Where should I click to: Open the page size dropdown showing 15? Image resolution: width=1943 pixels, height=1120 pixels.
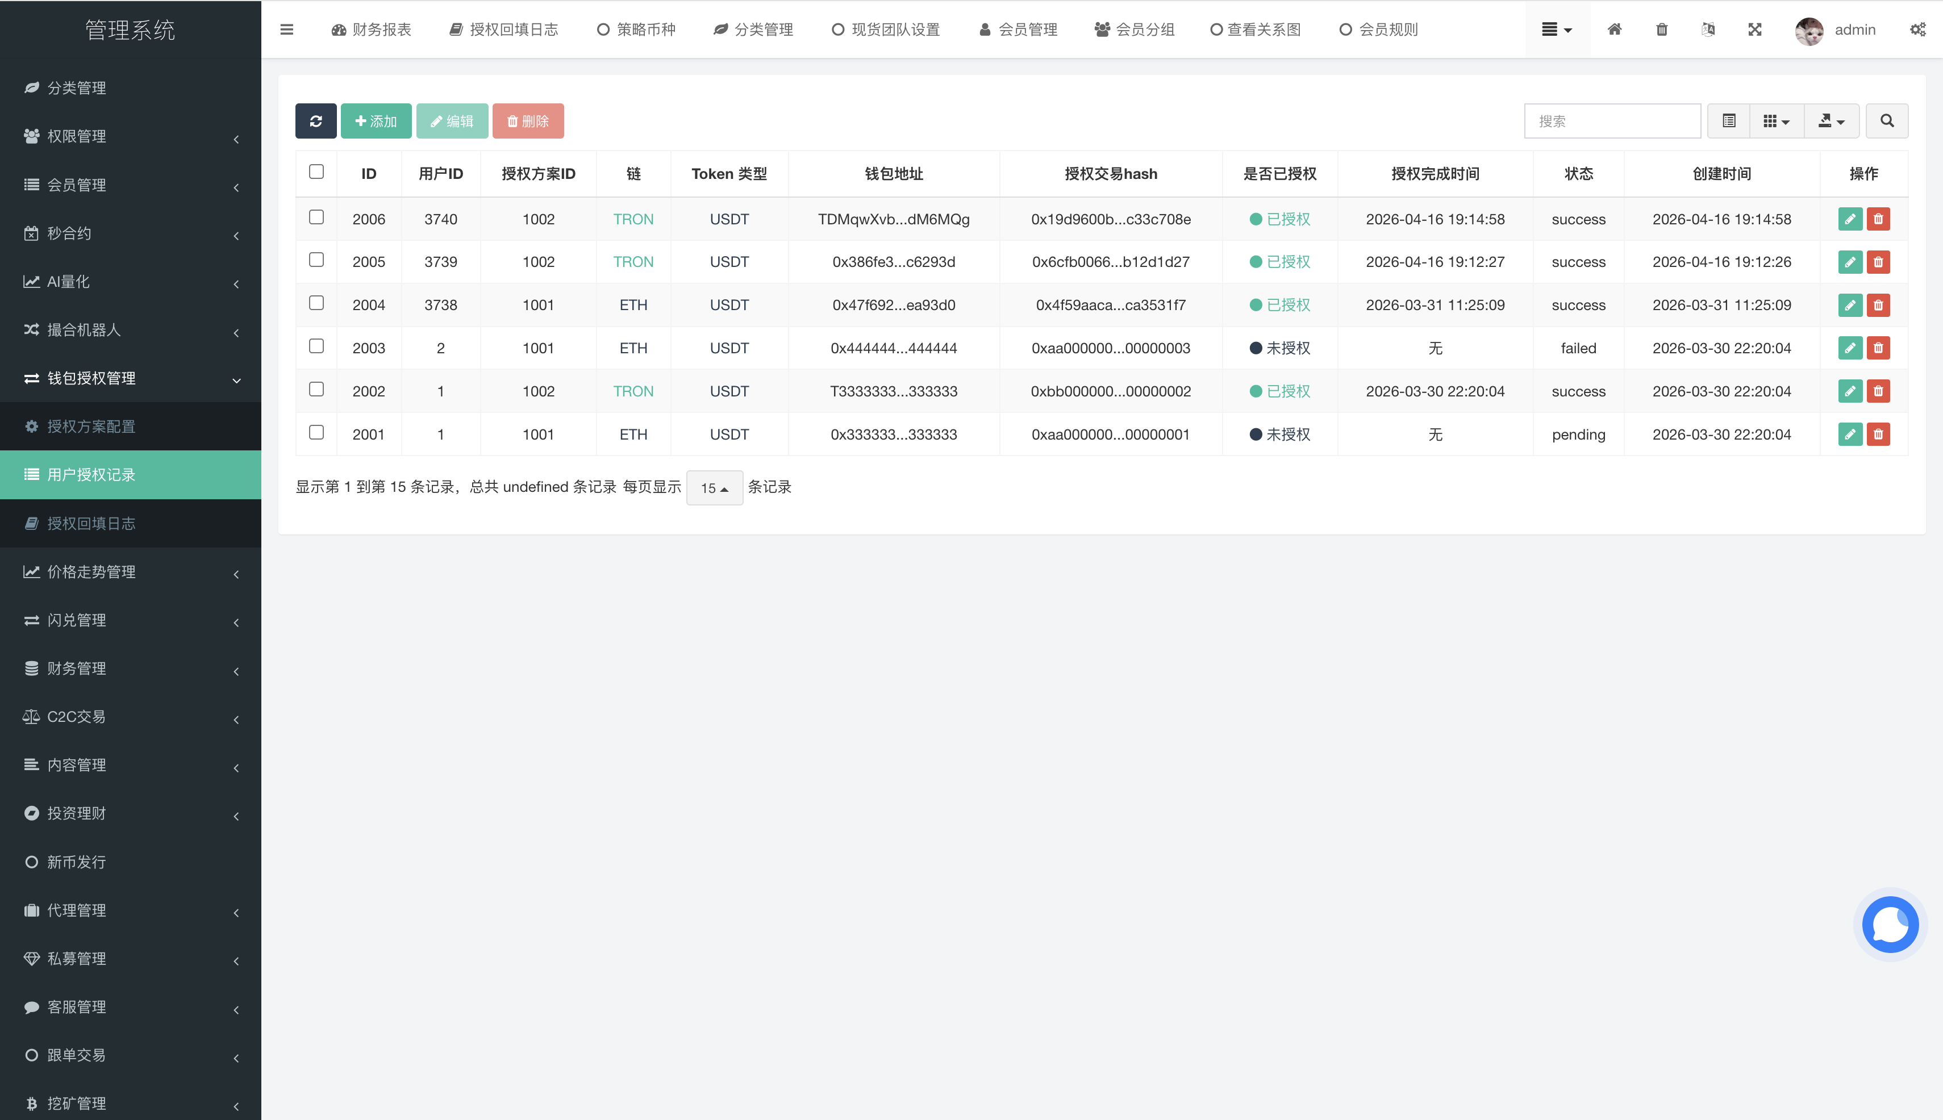point(714,488)
